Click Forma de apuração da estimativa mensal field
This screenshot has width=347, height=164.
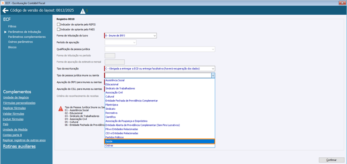[115, 62]
